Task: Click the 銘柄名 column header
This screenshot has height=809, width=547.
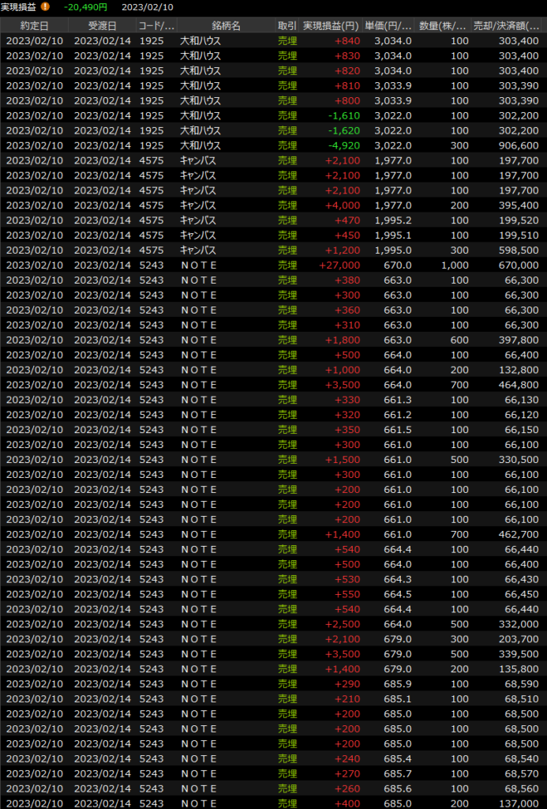Action: 226,26
